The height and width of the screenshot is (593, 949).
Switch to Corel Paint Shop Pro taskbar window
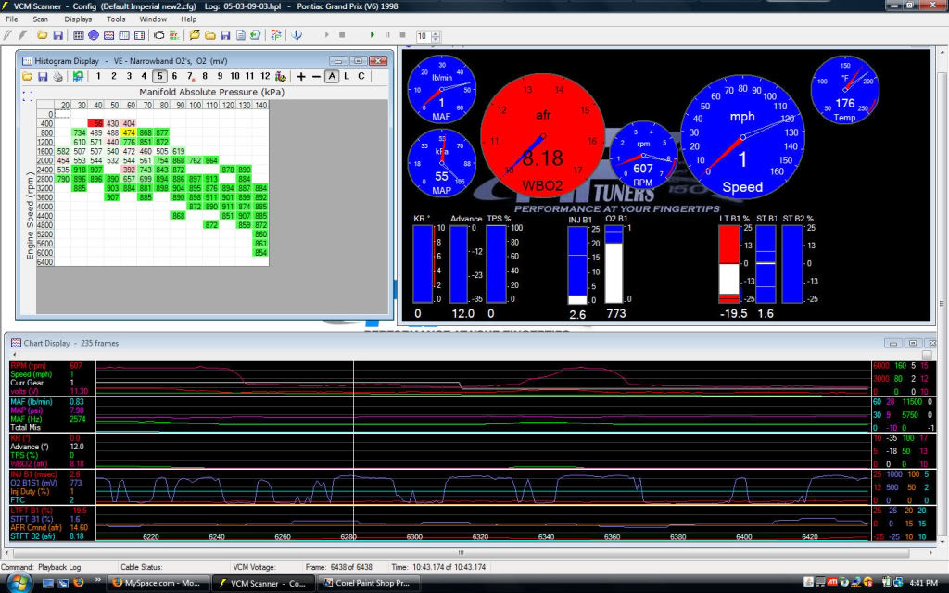[x=369, y=584]
